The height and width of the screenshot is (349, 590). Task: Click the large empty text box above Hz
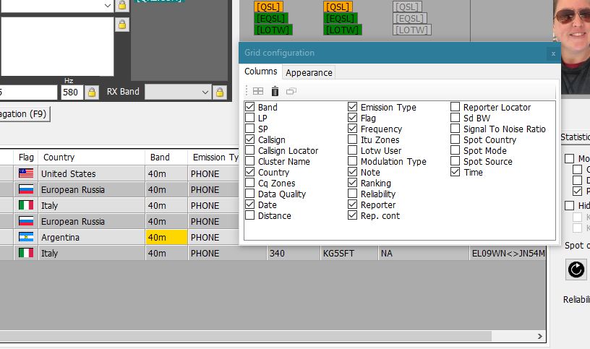[x=57, y=46]
